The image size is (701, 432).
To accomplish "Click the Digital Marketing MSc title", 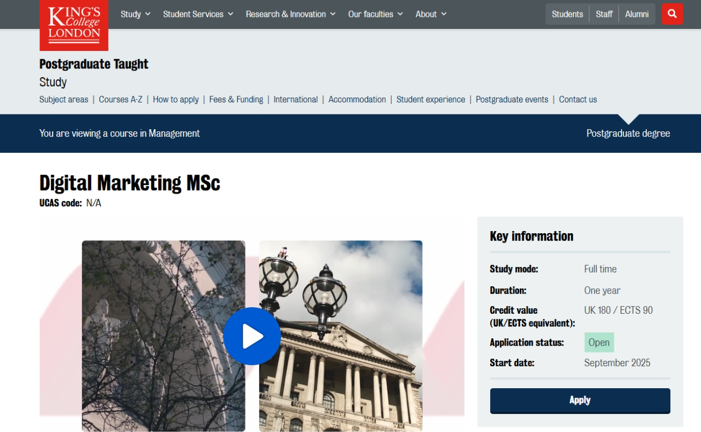I will click(130, 183).
